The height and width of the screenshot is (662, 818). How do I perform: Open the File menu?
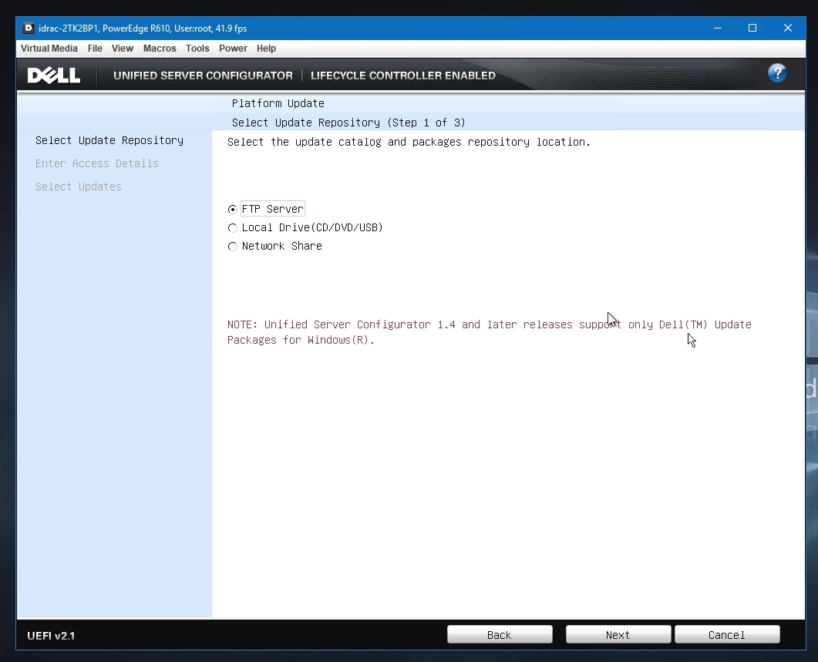[95, 49]
